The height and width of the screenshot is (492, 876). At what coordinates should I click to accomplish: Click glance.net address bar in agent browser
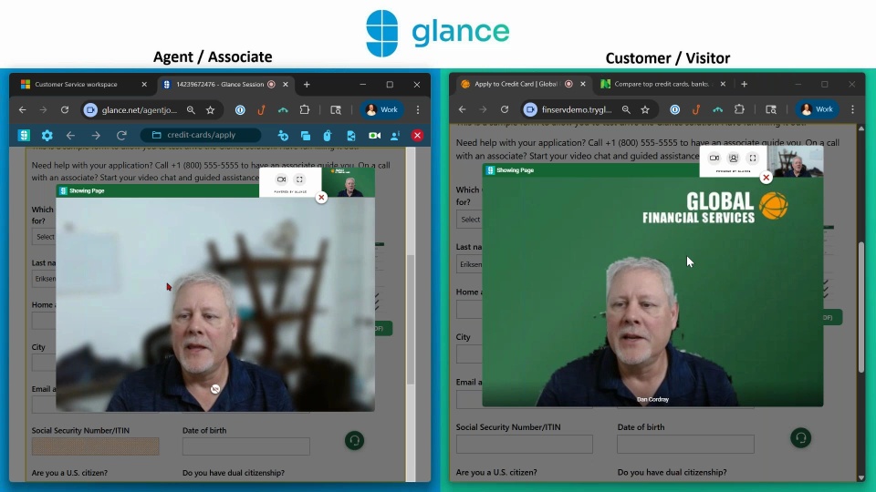click(140, 110)
